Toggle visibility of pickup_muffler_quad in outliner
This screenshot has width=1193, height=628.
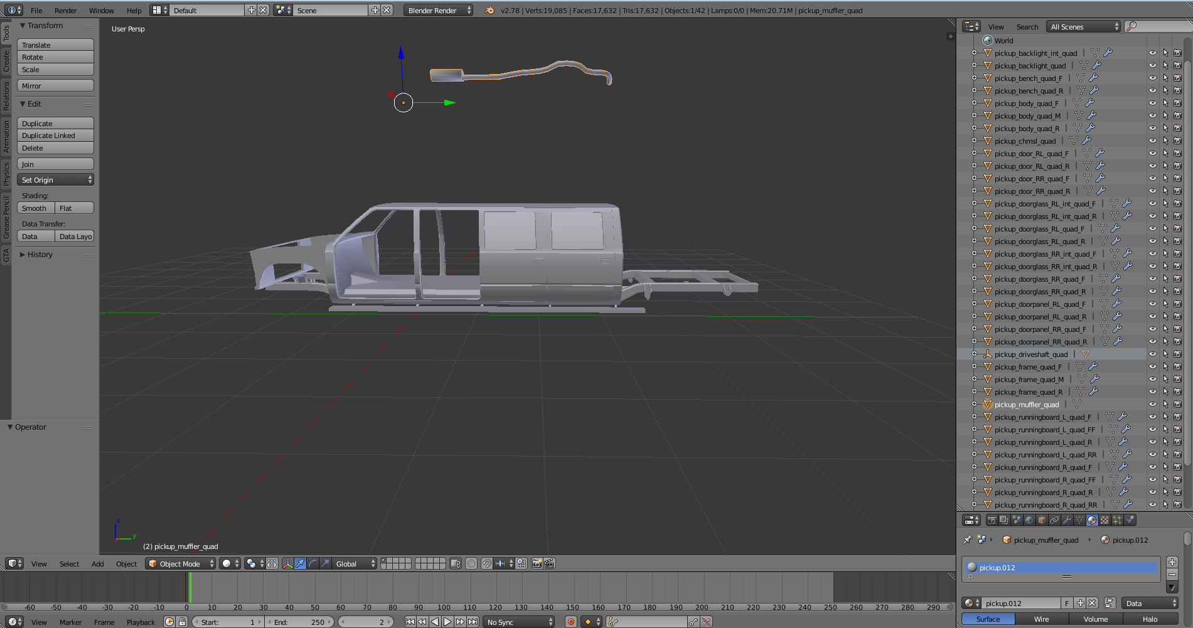tap(1152, 405)
